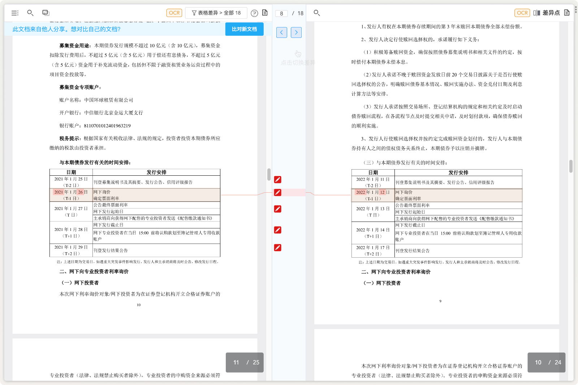Click the dual-page view icon on the left toolbar

click(x=45, y=13)
